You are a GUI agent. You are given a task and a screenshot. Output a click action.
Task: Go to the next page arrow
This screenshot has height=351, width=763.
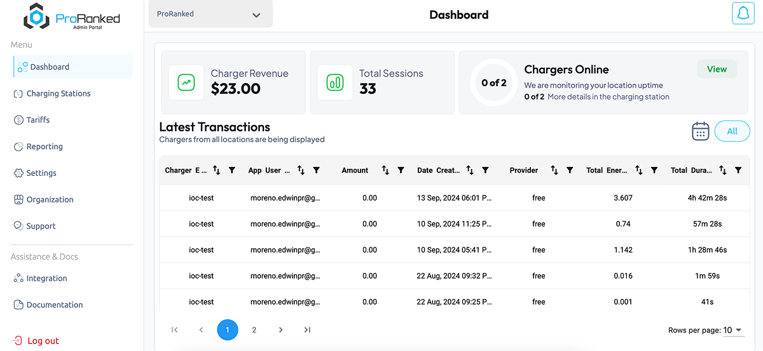(x=280, y=330)
